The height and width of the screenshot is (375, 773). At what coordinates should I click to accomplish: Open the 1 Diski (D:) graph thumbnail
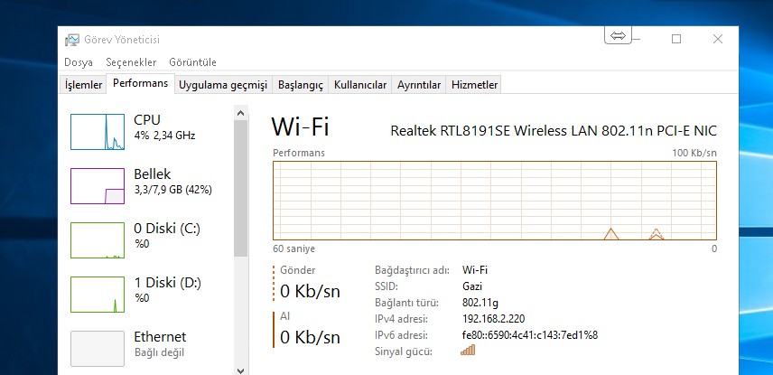pyautogui.click(x=98, y=295)
